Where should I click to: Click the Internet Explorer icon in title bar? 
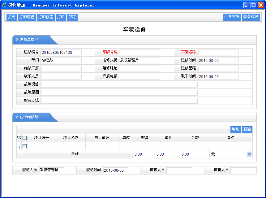(x=4, y=5)
